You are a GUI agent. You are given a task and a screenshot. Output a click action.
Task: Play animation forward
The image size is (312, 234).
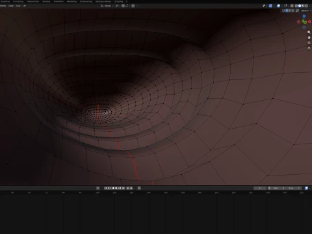pos(116,188)
